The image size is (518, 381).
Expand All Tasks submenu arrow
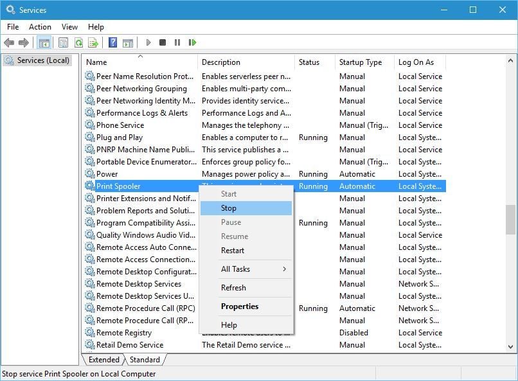click(284, 269)
